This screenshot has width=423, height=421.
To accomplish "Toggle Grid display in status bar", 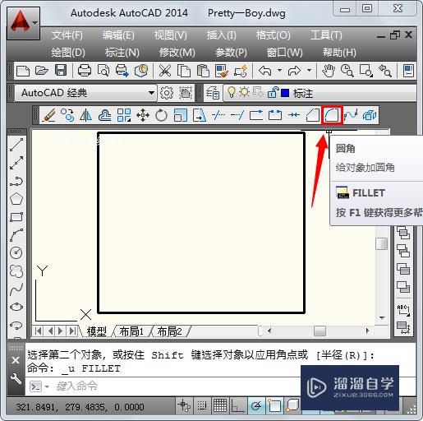I will pos(220,405).
